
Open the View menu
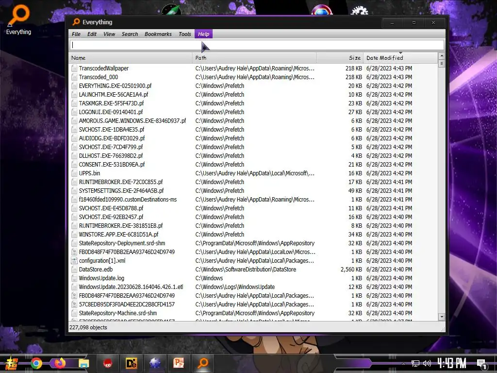point(109,34)
